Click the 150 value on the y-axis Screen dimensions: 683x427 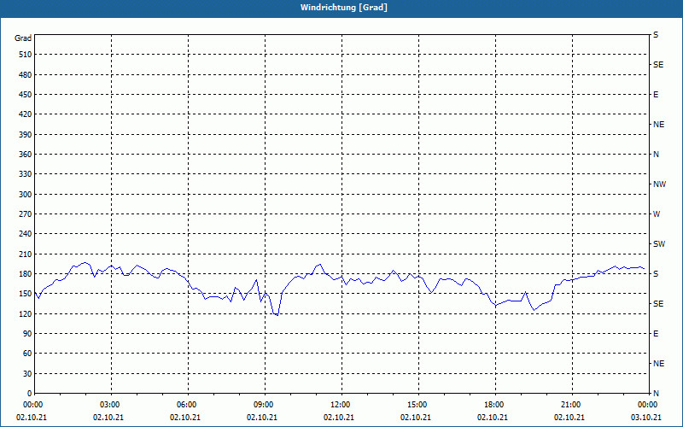26,294
